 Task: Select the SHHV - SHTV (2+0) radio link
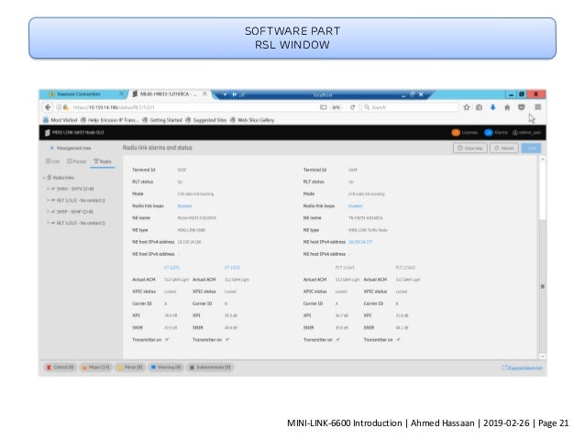pyautogui.click(x=75, y=189)
